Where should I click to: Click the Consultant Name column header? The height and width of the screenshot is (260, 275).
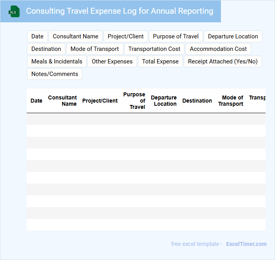(x=63, y=101)
